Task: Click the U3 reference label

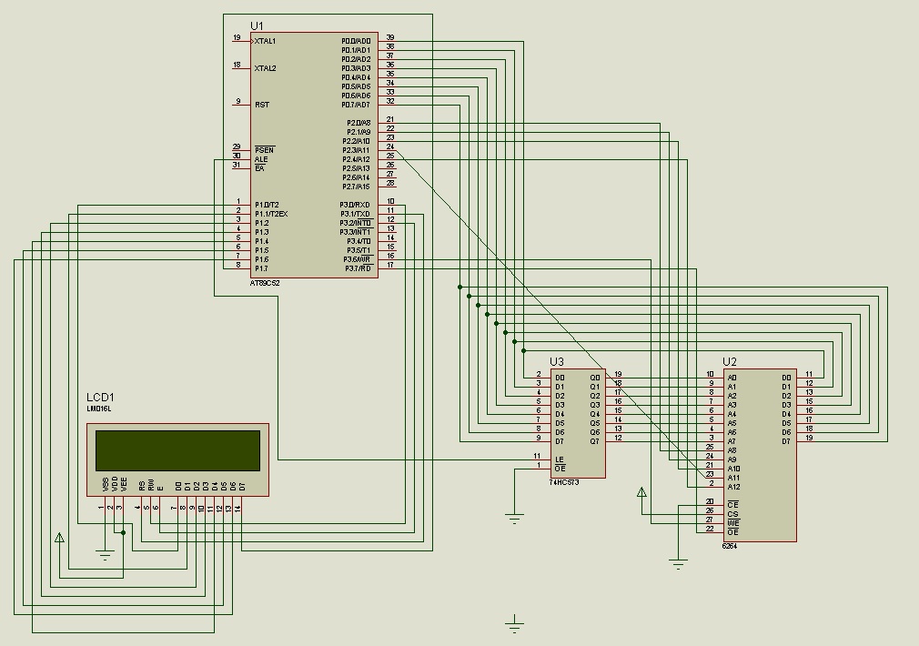Action: point(557,362)
